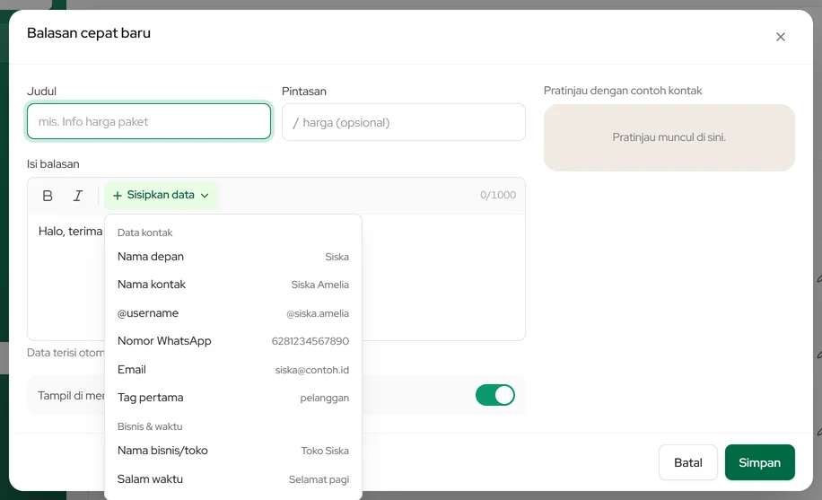The width and height of the screenshot is (822, 500).
Task: Insert the Nama kontak variable
Action: (233, 285)
